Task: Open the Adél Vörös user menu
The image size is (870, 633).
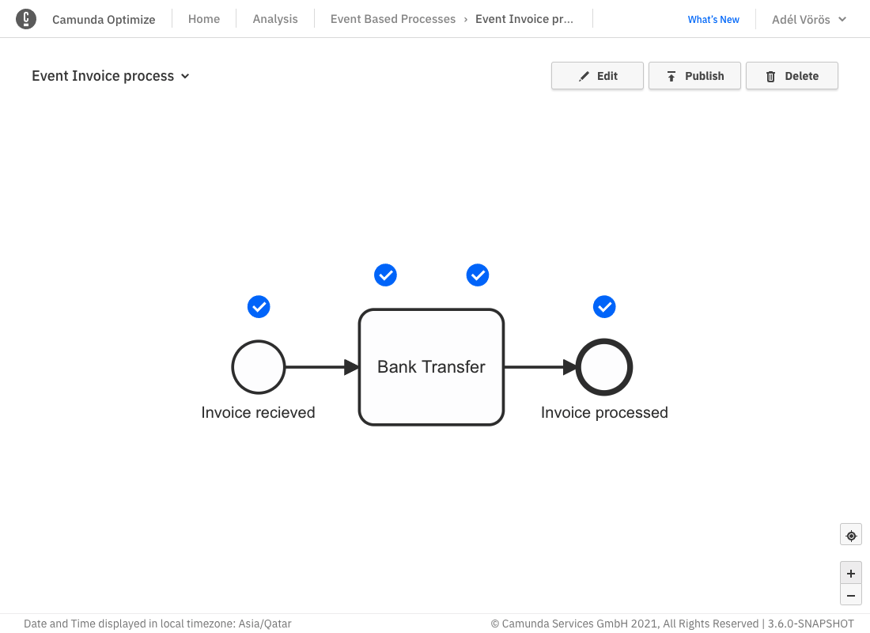Action: click(808, 18)
